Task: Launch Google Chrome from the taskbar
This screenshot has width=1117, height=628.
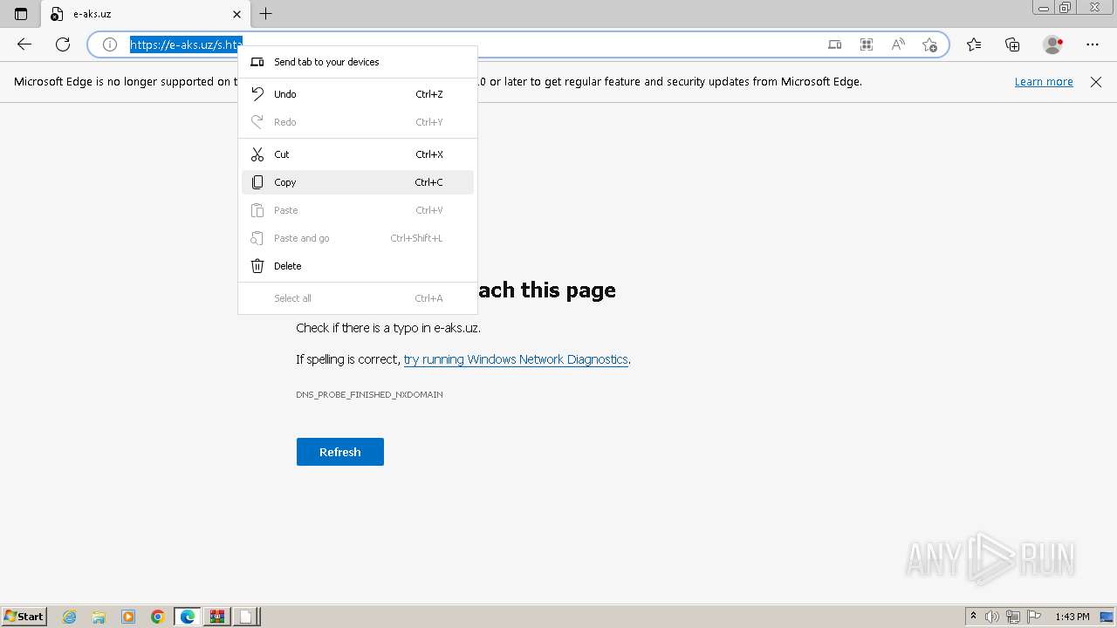Action: click(x=158, y=617)
